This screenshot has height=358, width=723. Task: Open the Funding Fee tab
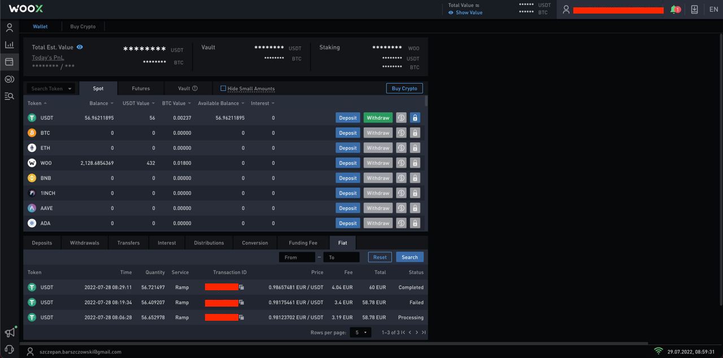click(303, 243)
